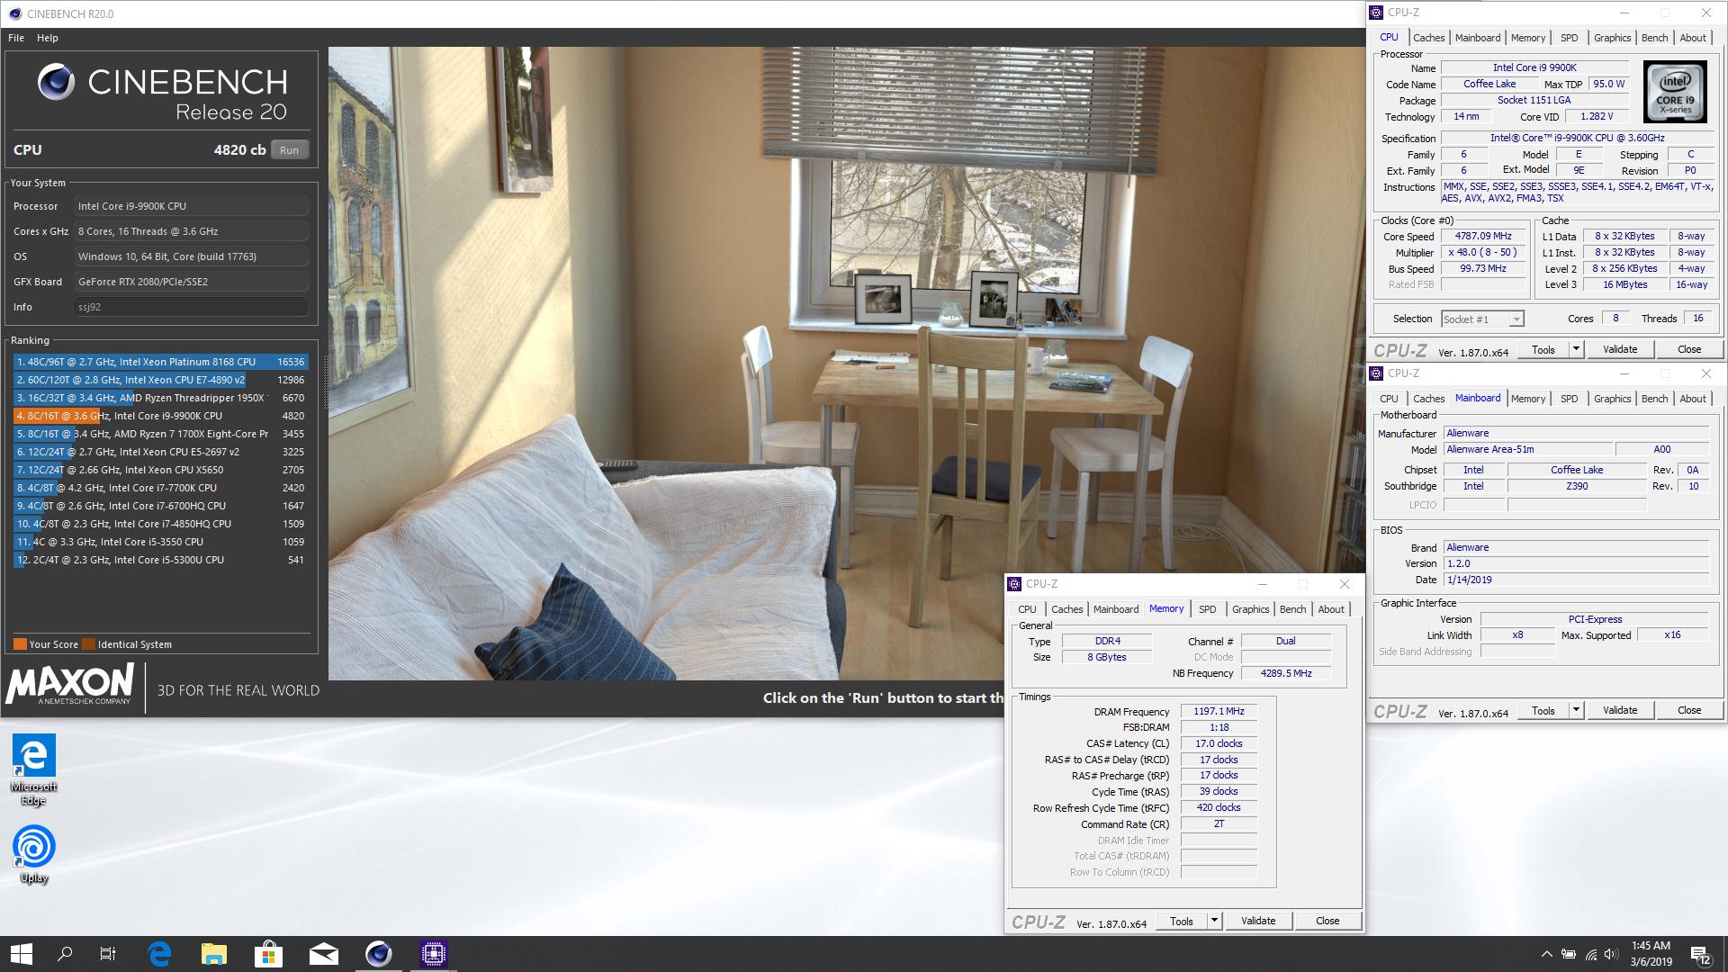1728x972 pixels.
Task: Click rendered room image in Cinebench
Action: pyautogui.click(x=846, y=363)
